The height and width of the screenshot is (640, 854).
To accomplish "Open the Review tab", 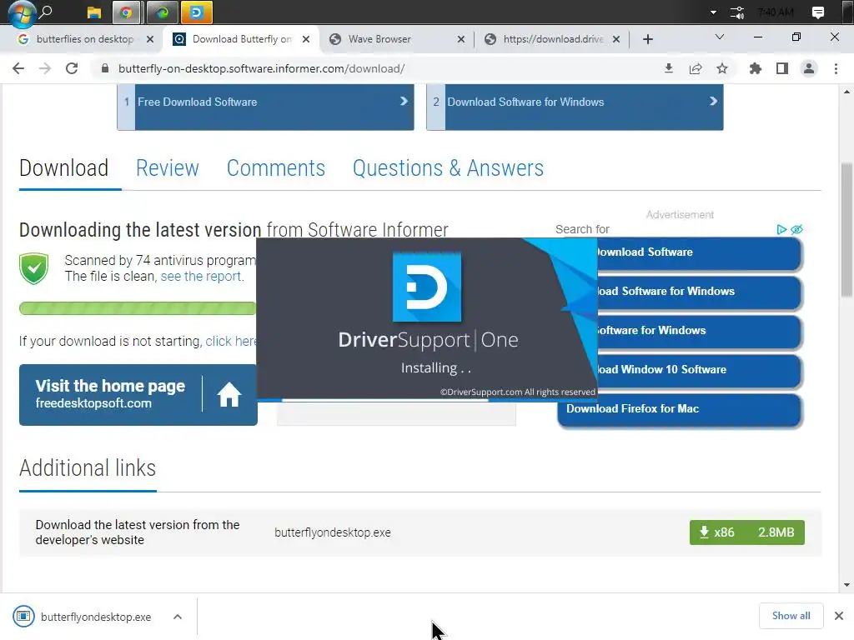I will point(167,167).
